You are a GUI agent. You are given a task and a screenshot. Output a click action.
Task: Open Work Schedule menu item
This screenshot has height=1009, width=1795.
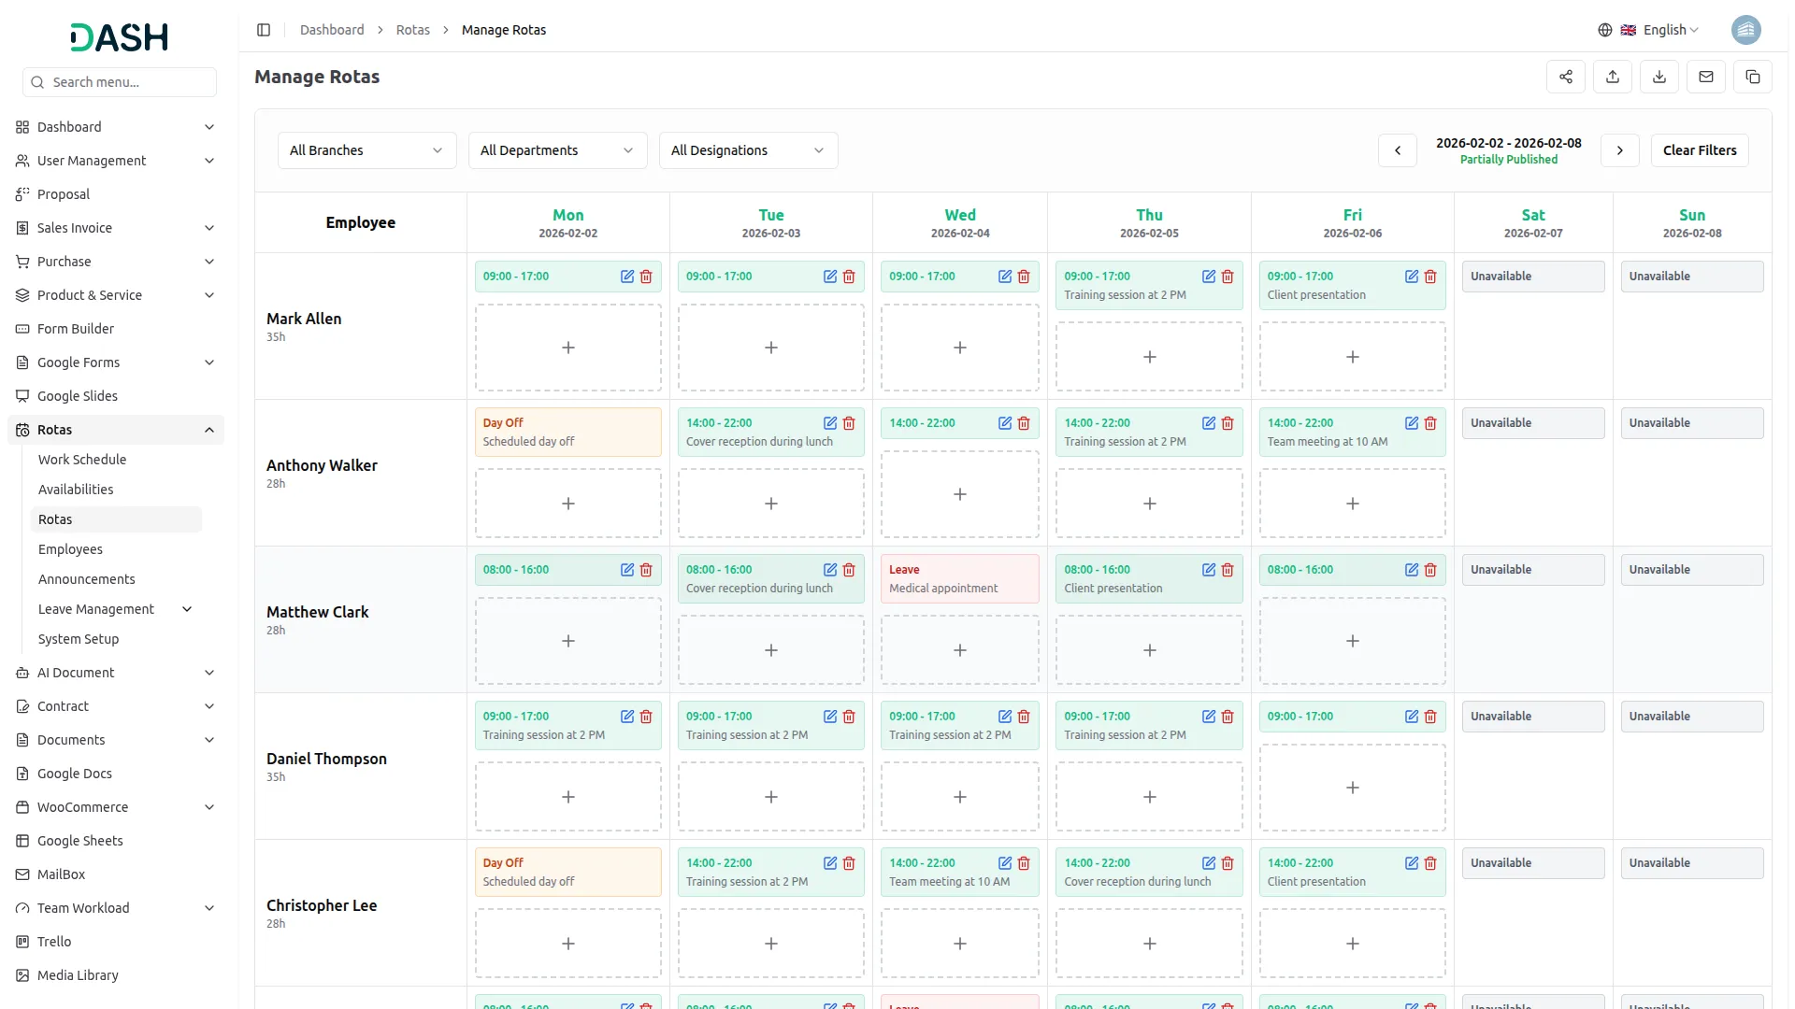pos(82,460)
